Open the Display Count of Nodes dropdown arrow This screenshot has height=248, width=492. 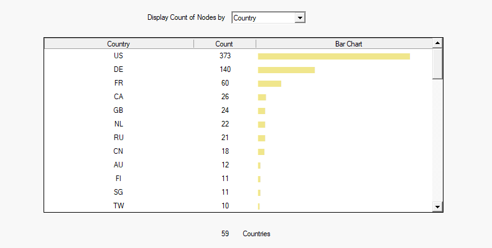pos(300,18)
